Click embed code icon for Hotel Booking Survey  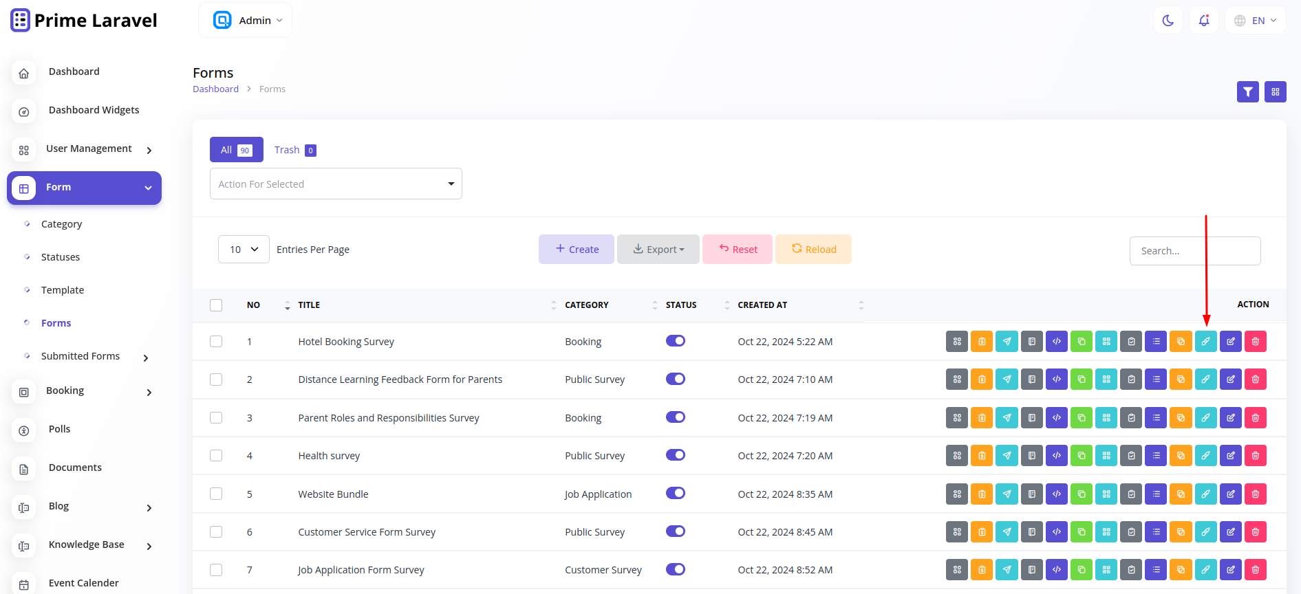pos(1056,342)
